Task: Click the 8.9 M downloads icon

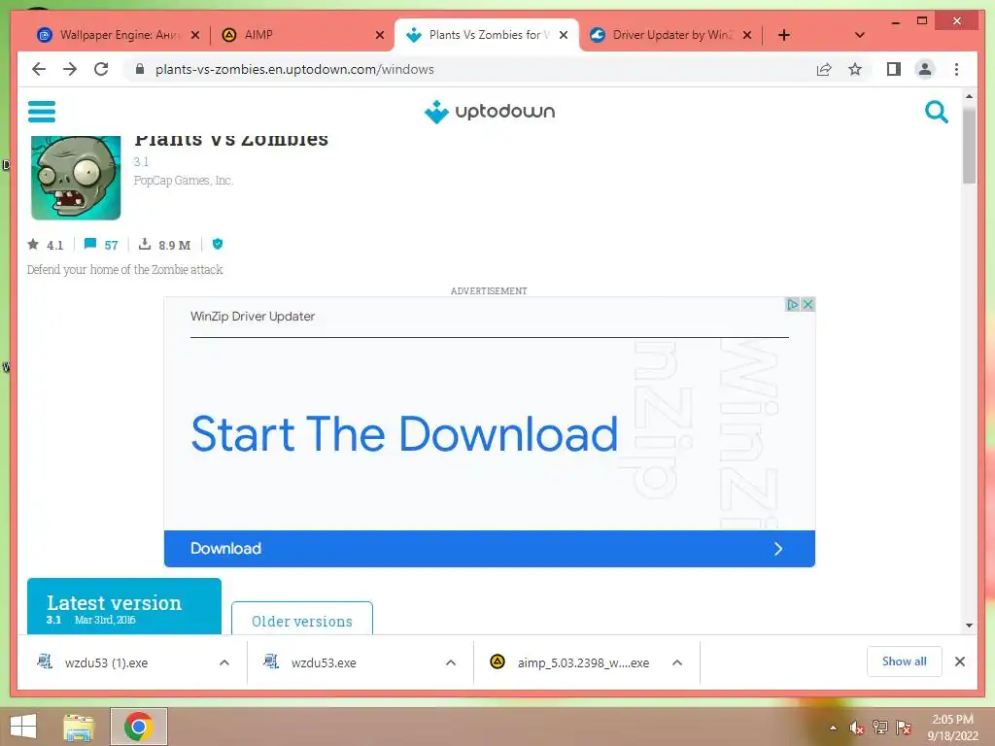Action: (145, 244)
